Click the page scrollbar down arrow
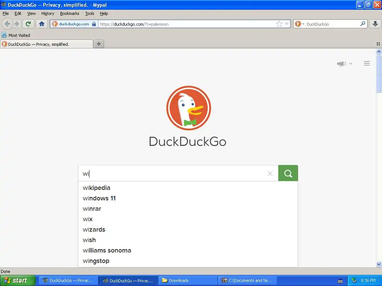The image size is (382, 286). click(379, 264)
